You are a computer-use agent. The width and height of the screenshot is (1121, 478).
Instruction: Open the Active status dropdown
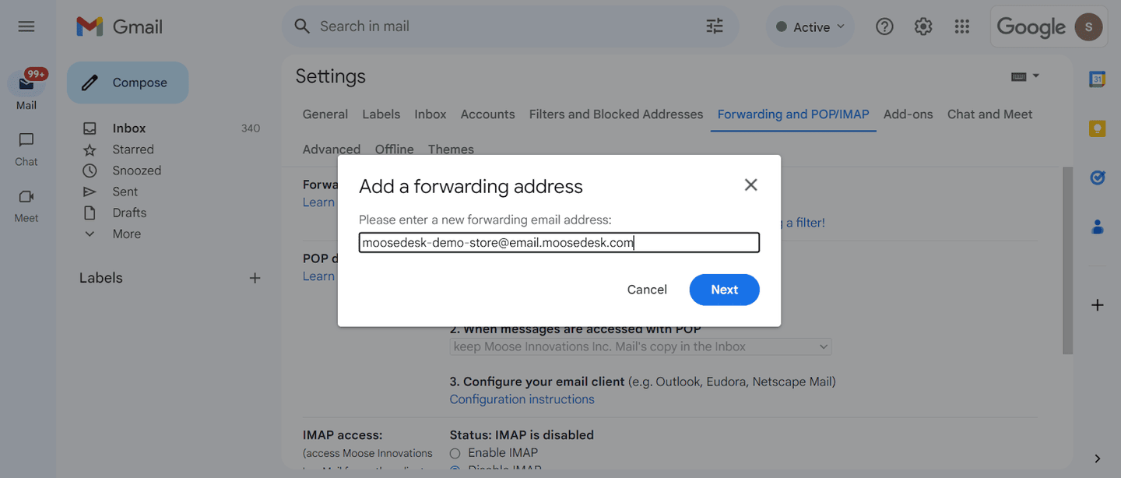point(810,26)
